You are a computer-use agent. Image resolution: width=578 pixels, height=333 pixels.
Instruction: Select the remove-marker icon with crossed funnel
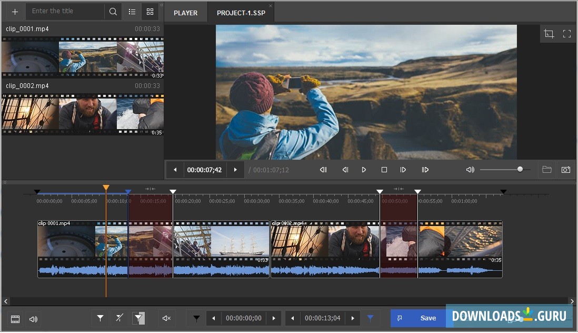pos(119,318)
